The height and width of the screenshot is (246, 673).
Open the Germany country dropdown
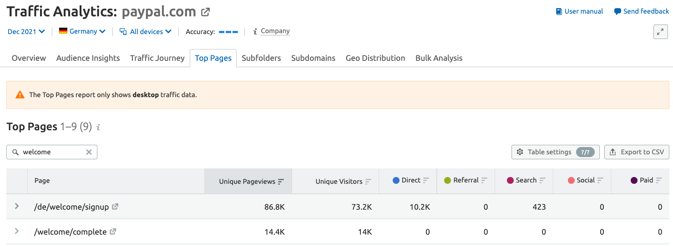pyautogui.click(x=82, y=31)
